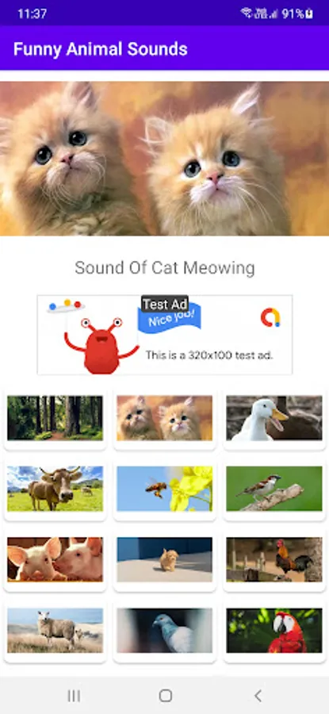Select the two kittens thumbnail

(165, 417)
